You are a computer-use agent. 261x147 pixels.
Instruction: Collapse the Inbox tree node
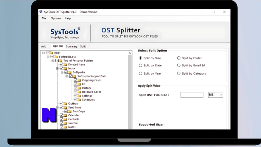tap(57, 68)
